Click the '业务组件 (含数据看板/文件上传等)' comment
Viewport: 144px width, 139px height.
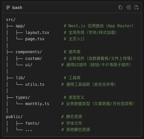click(98, 59)
